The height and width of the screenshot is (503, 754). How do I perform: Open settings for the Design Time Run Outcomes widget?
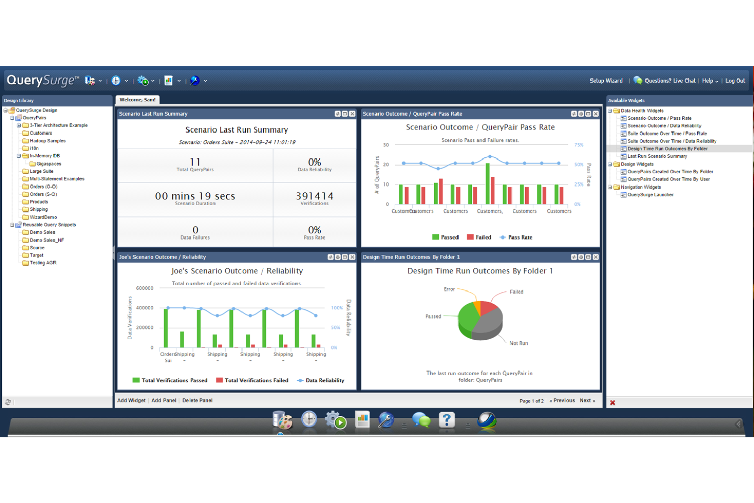(x=581, y=257)
